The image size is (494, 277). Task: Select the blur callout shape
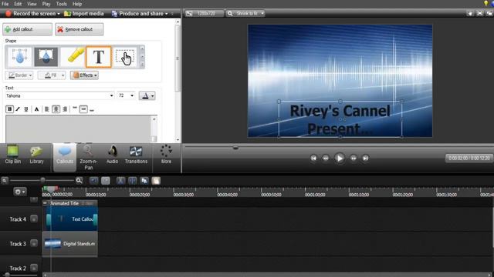click(x=20, y=56)
